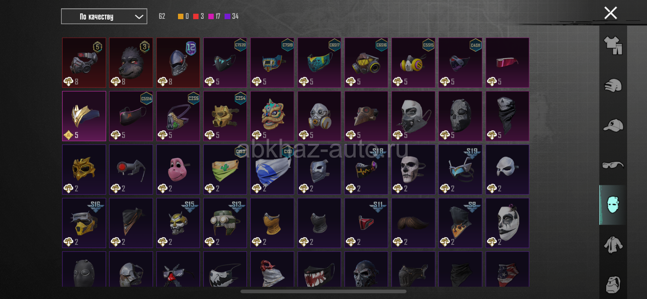
Task: Close the inventory with the X button
Action: (x=611, y=13)
